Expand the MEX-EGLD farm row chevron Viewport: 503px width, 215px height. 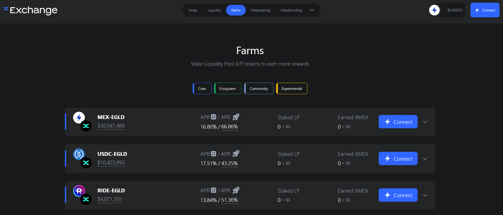(425, 122)
